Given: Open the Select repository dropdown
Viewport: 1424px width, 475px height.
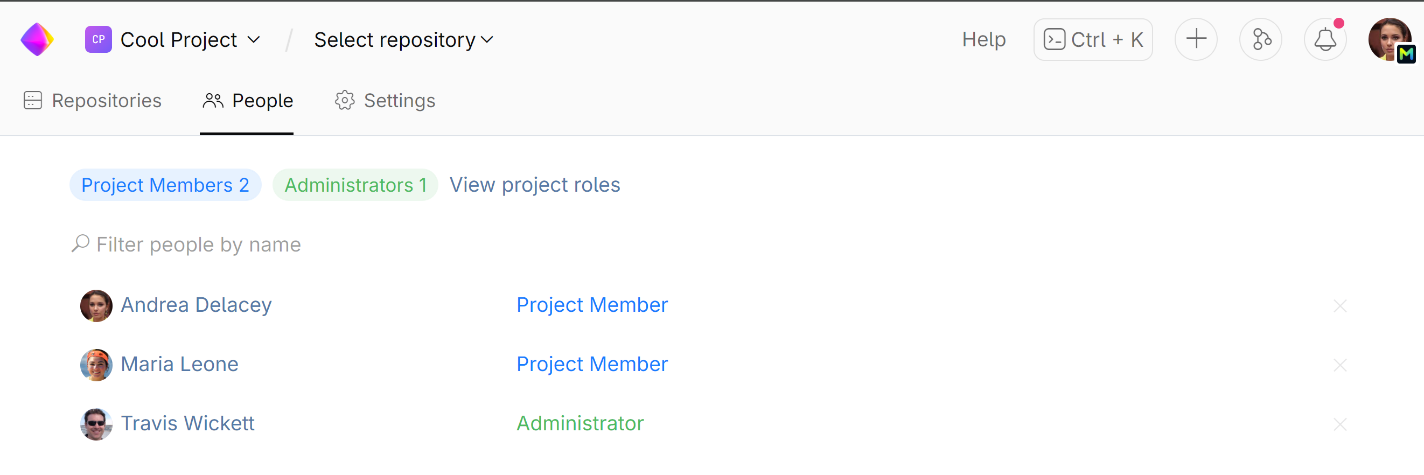Looking at the screenshot, I should click(x=403, y=39).
